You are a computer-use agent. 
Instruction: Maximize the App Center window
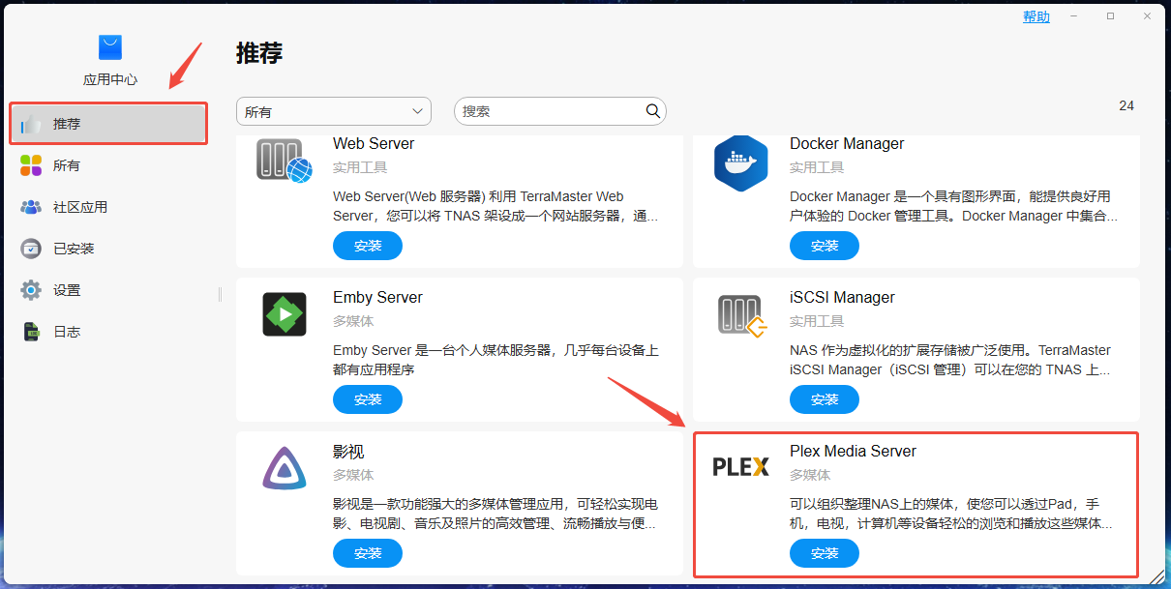1110,15
